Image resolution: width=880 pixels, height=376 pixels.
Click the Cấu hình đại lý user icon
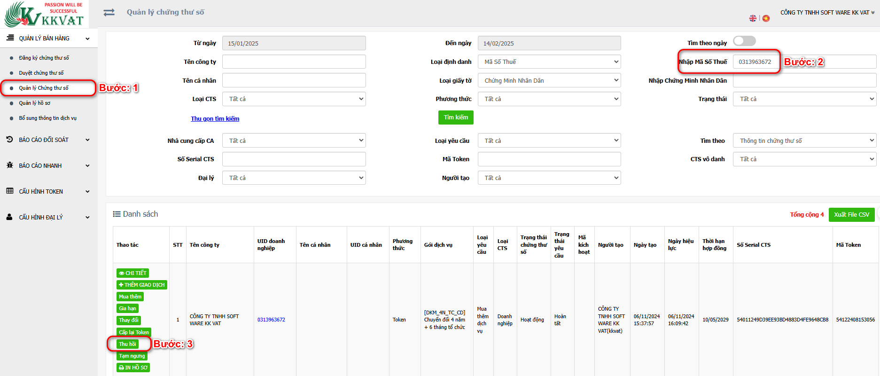pyautogui.click(x=9, y=217)
